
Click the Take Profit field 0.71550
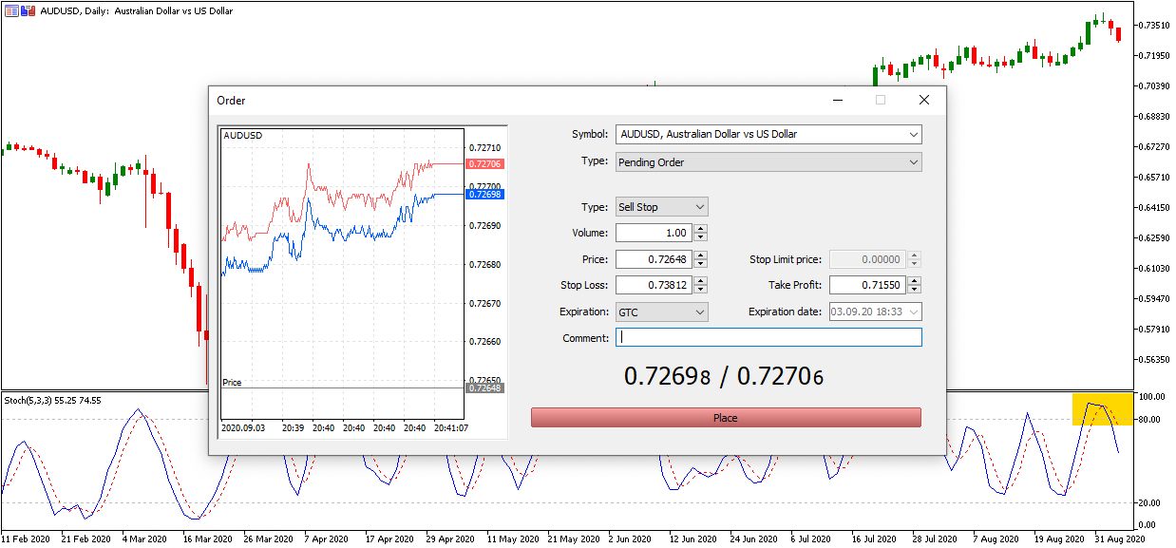(868, 285)
